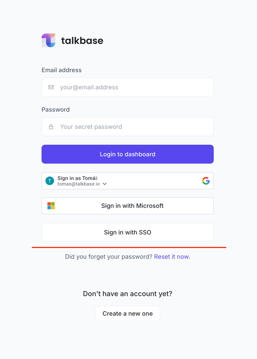Choose Sign in with Microsoft
257x359 pixels.
128,206
